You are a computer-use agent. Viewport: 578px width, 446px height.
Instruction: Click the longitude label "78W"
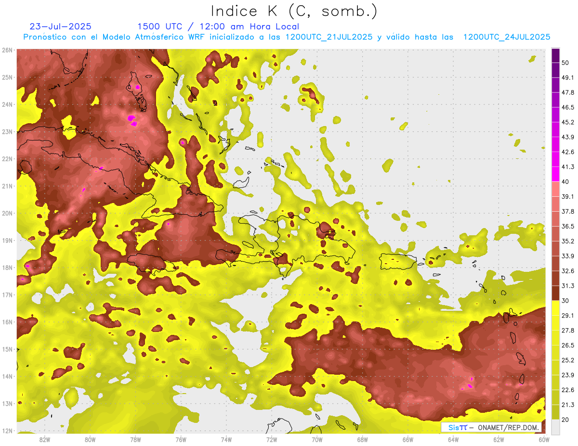pyautogui.click(x=135, y=439)
